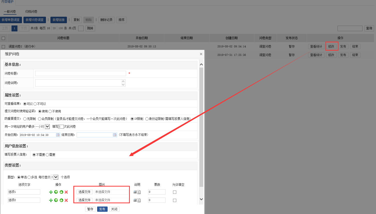Increase 问卷说明 field with up spinner arrow
This screenshot has height=214, width=376.
[x=123, y=81]
